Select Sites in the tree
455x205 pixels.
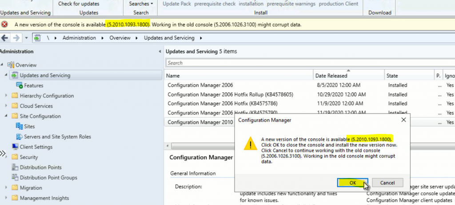29,126
